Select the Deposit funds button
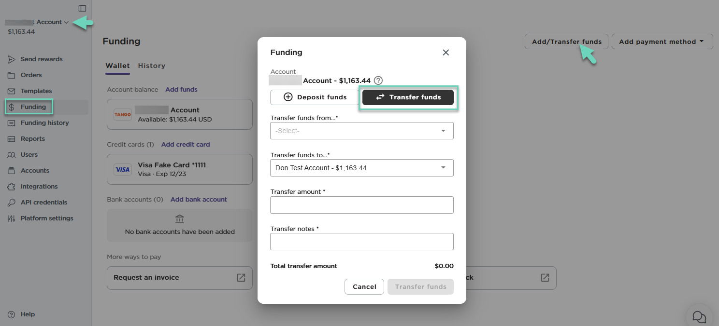The image size is (719, 326). (x=315, y=97)
